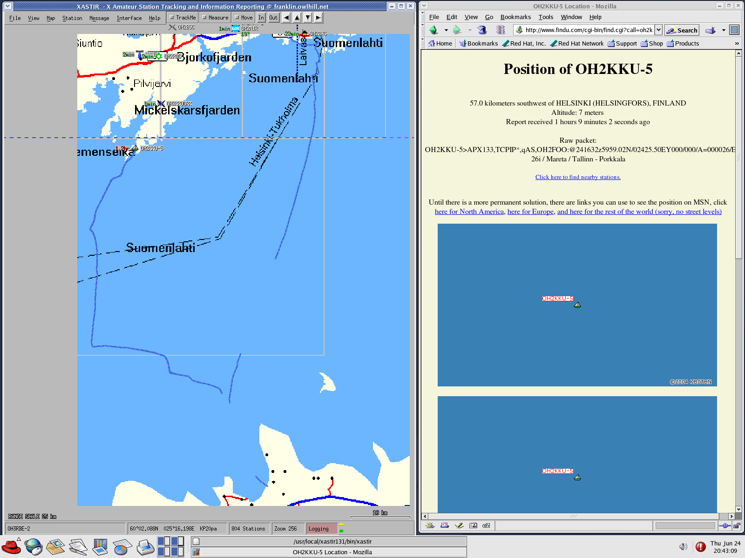This screenshot has height=558, width=745.
Task: Open the print manager panel icon
Action: 145,546
